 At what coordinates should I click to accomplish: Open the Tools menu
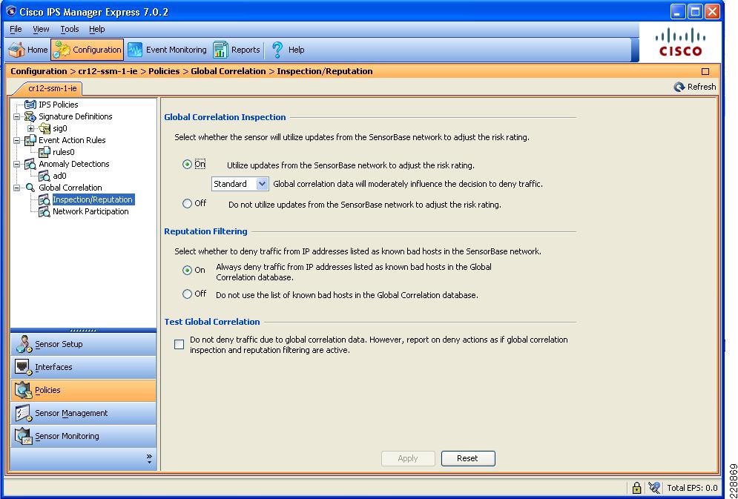point(70,29)
